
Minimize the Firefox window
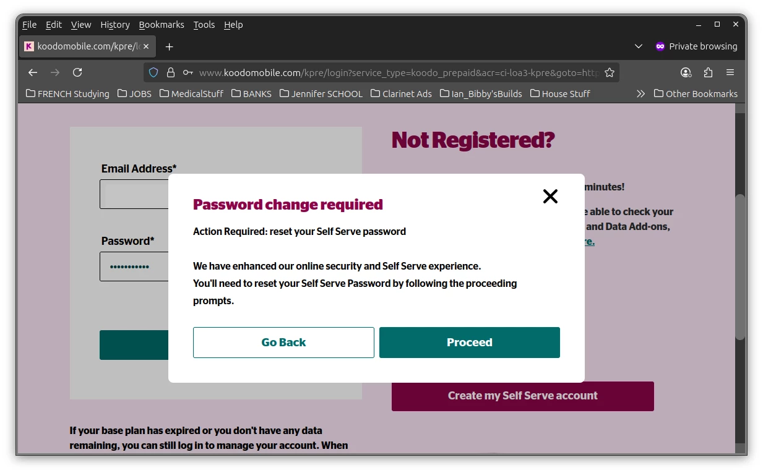pos(699,25)
